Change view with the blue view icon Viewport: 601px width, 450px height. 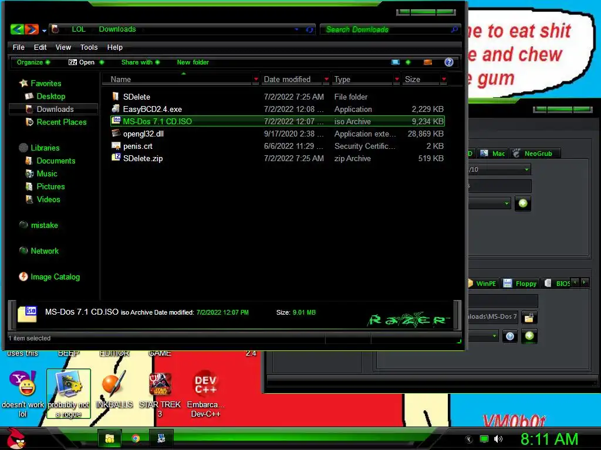click(x=396, y=62)
